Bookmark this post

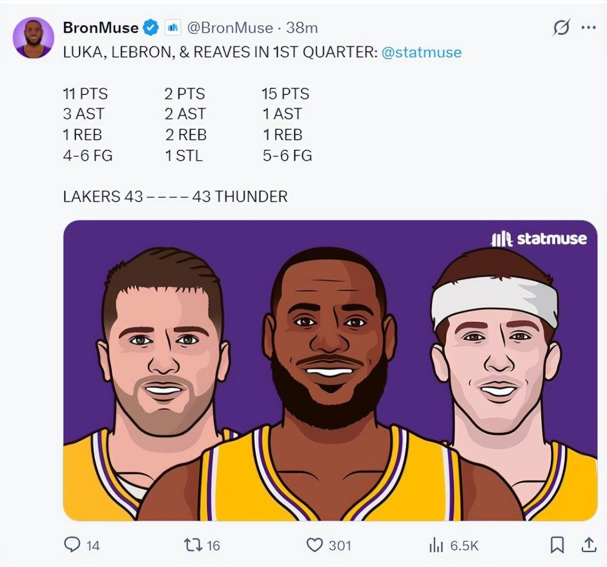point(557,545)
